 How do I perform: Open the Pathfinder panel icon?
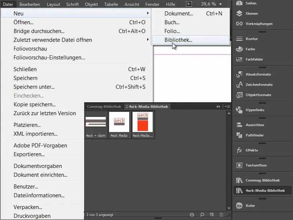pyautogui.click(x=239, y=135)
